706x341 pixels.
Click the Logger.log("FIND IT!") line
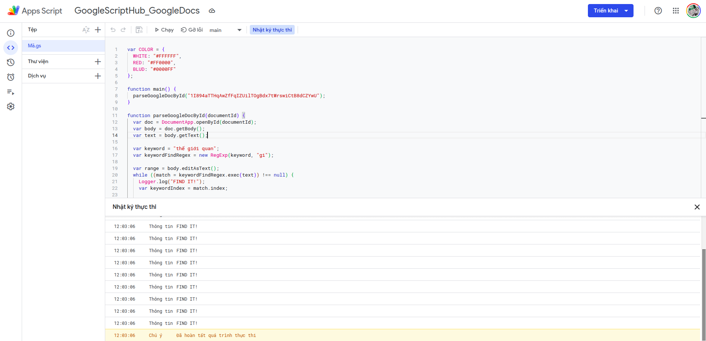click(171, 182)
